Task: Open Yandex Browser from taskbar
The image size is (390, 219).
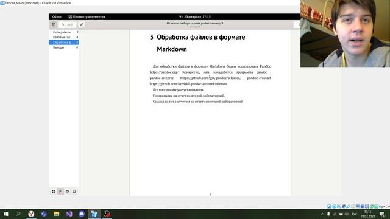Action: [x=31, y=214]
